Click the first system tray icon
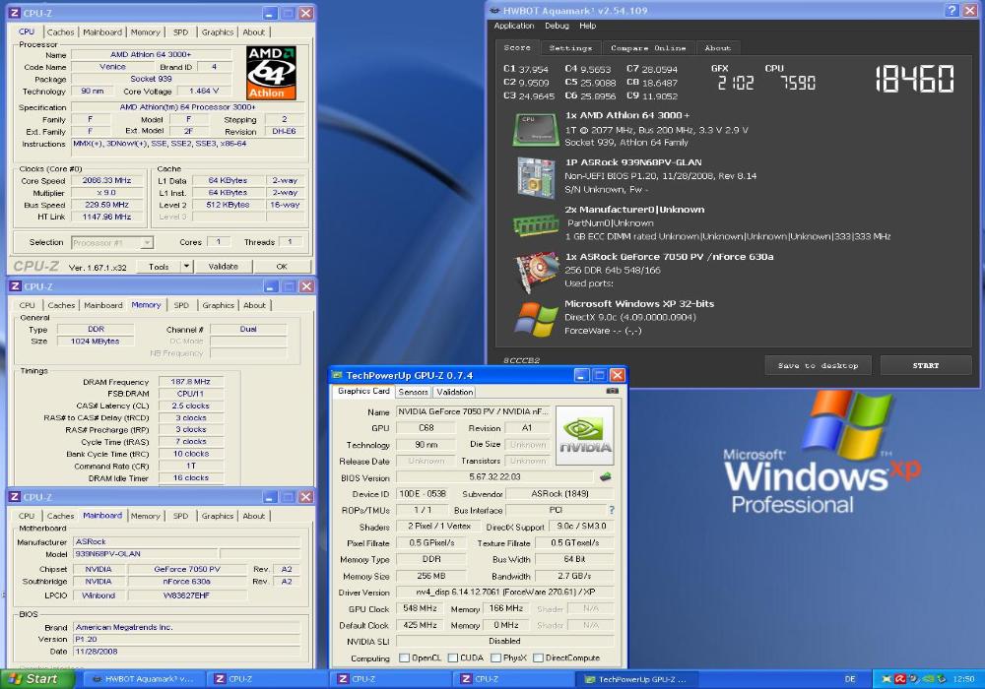The image size is (985, 689). coord(887,679)
